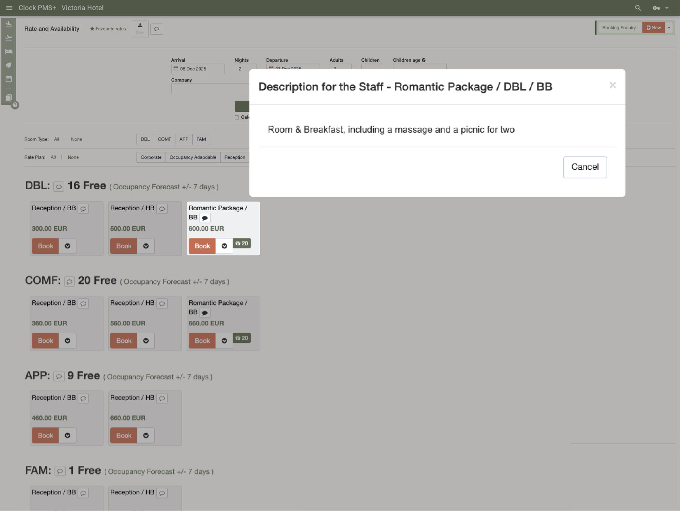Click Cancel in the staff description dialog

point(585,167)
